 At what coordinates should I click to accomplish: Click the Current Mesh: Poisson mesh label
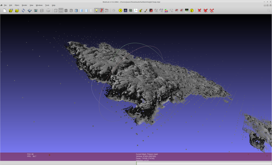(x=147, y=154)
